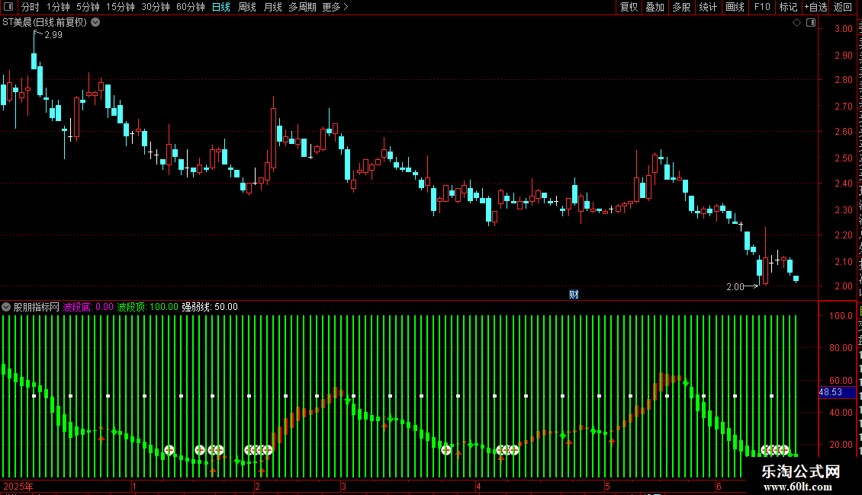This screenshot has height=495, width=862.
Task: Select the 波段底: 0.00 indicator value
Action: (88, 307)
